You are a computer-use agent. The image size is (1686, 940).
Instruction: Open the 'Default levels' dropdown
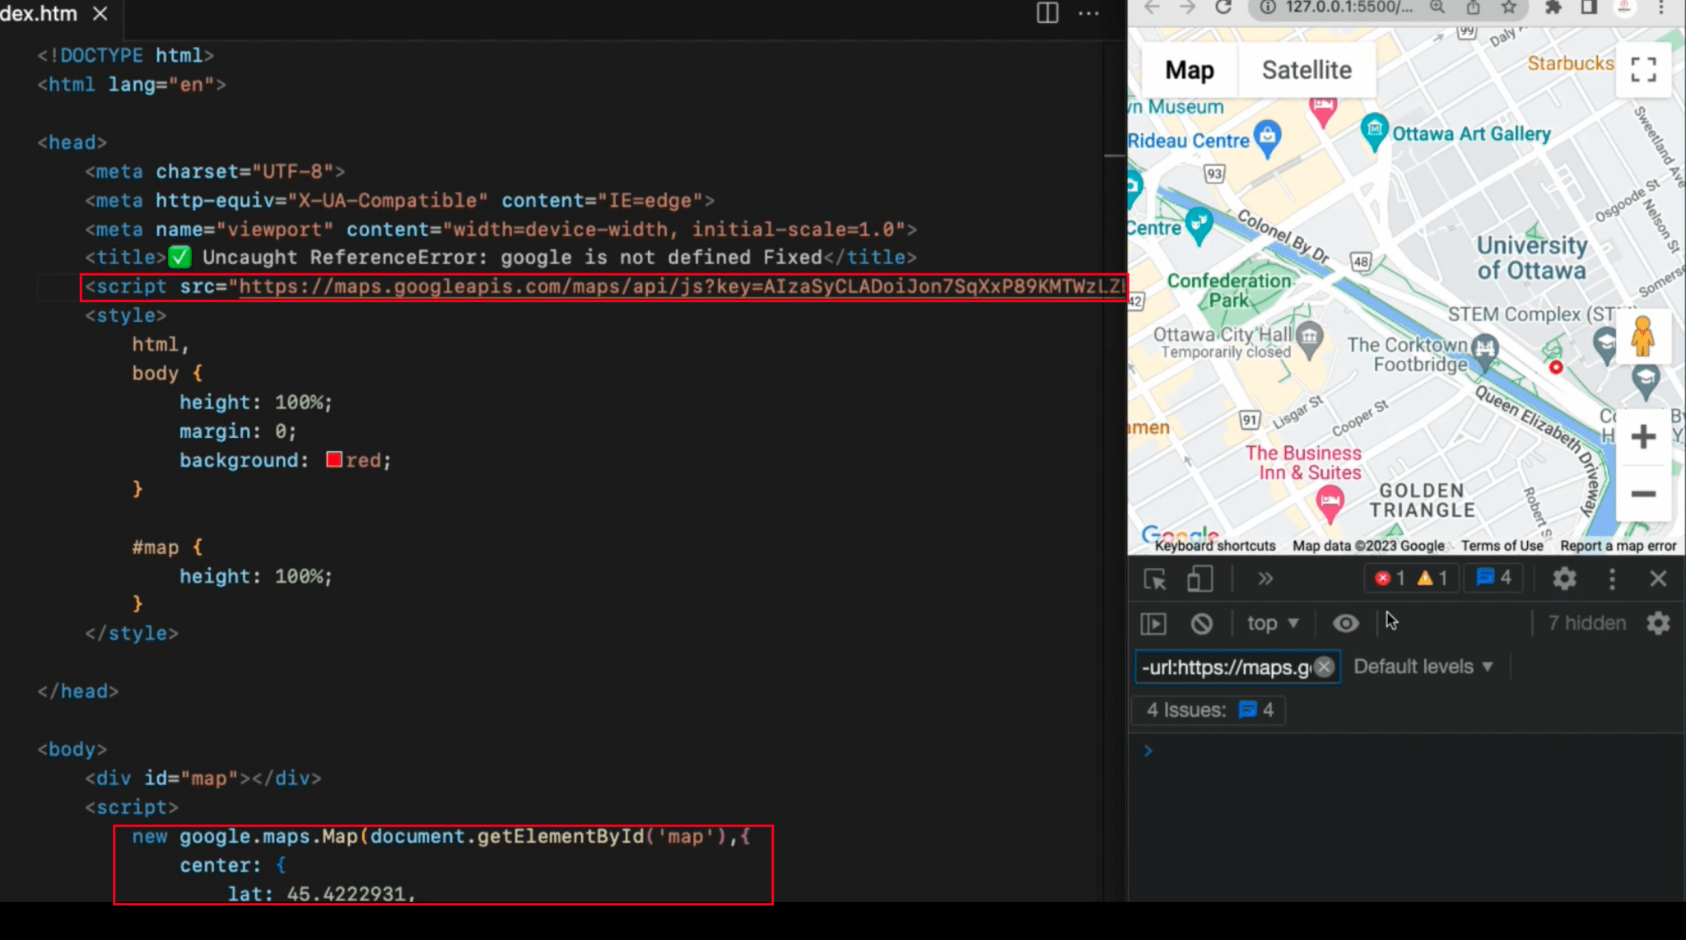[x=1422, y=666]
